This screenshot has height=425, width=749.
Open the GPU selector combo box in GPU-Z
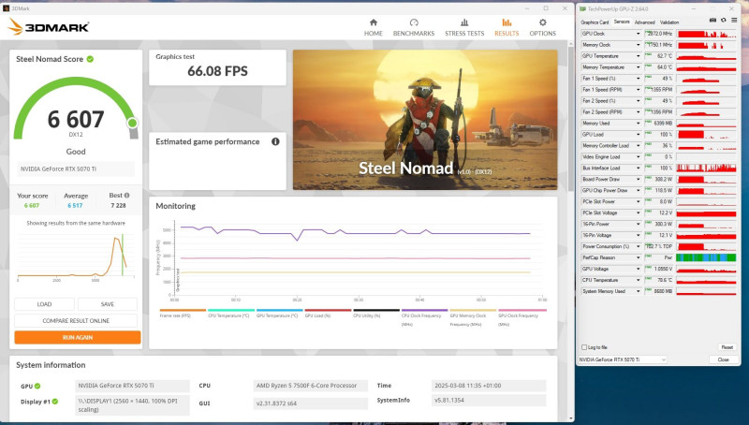(623, 359)
